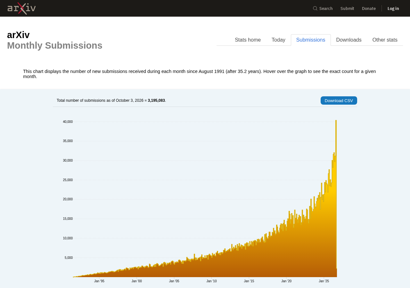Image resolution: width=410 pixels, height=288 pixels.
Task: Download the submissions CSV file
Action: pos(339,100)
